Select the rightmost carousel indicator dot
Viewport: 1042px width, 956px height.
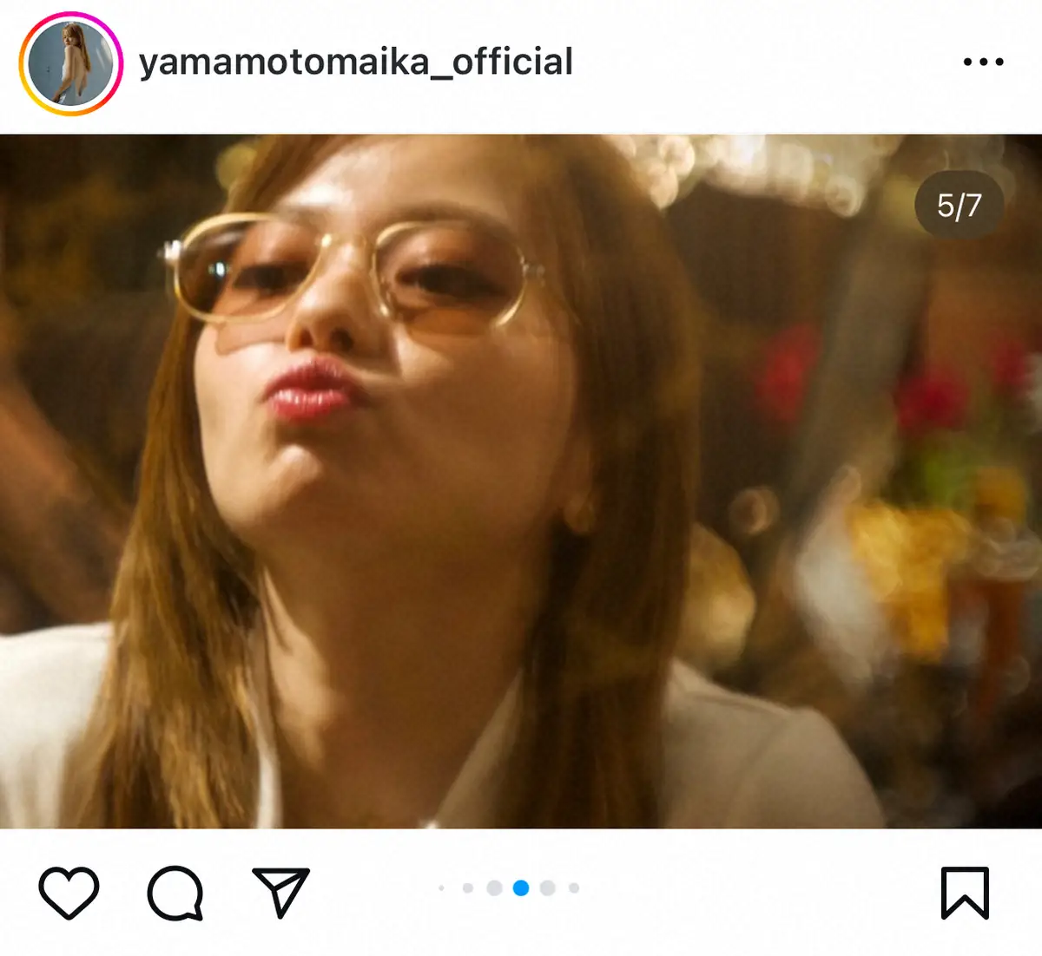pos(574,887)
